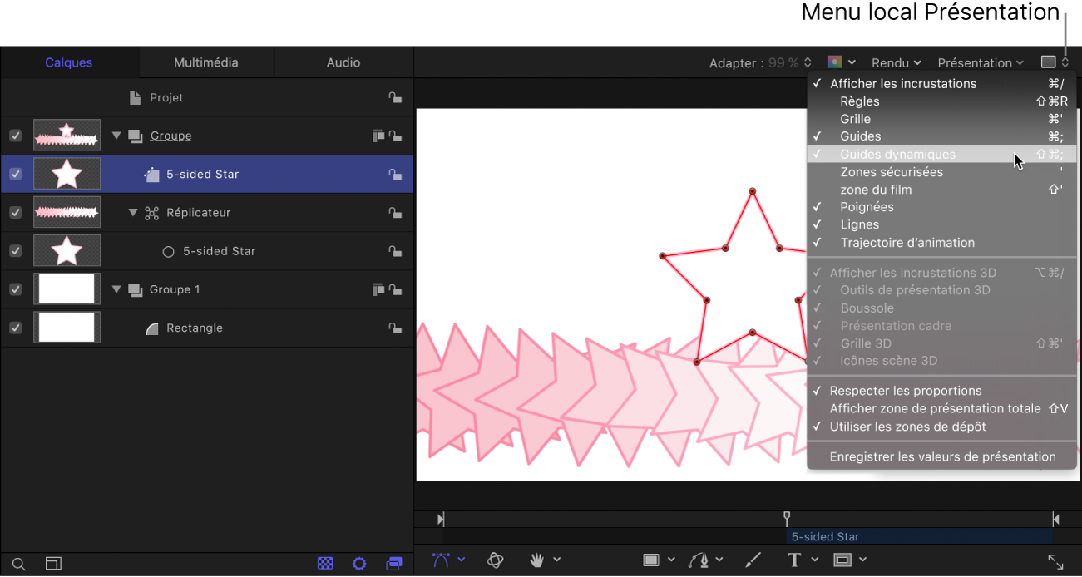The height and width of the screenshot is (577, 1082).
Task: Choose Guides dynamiques menu item
Action: [897, 155]
